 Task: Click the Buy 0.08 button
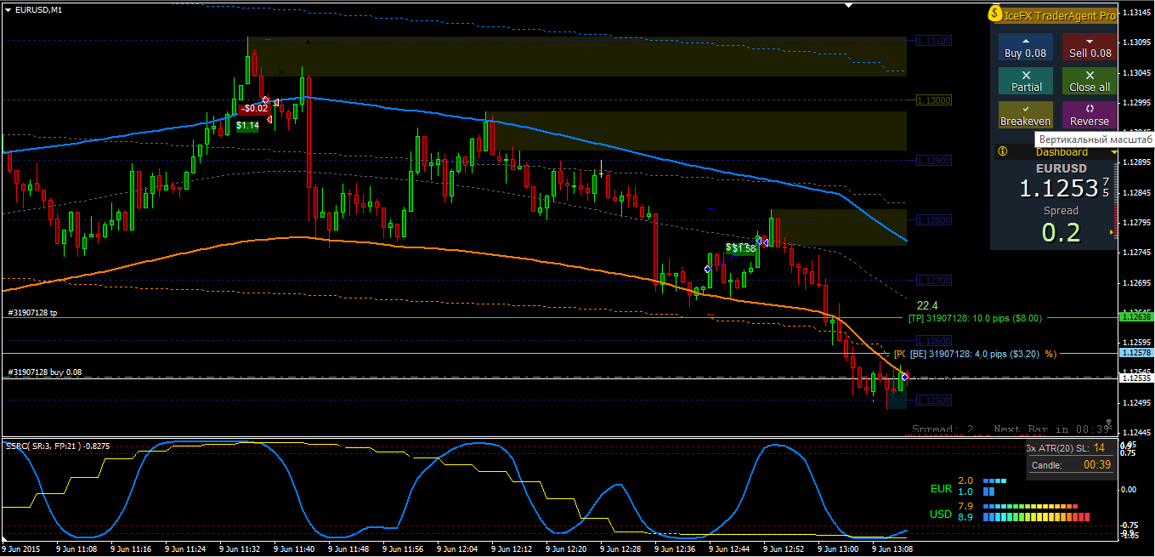(x=1025, y=47)
